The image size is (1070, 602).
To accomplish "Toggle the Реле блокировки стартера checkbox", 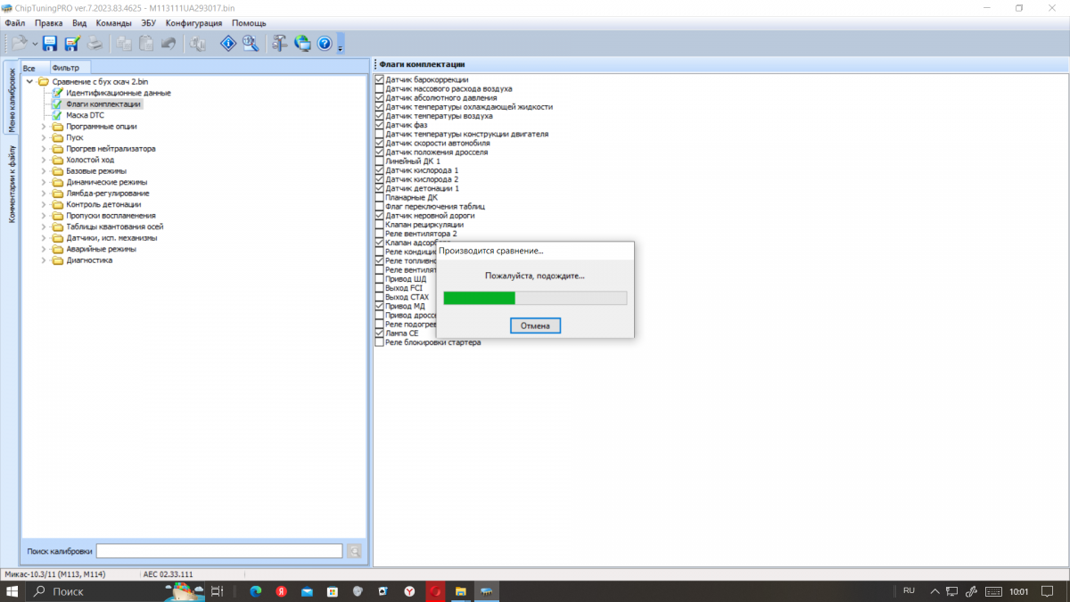I will tap(380, 342).
